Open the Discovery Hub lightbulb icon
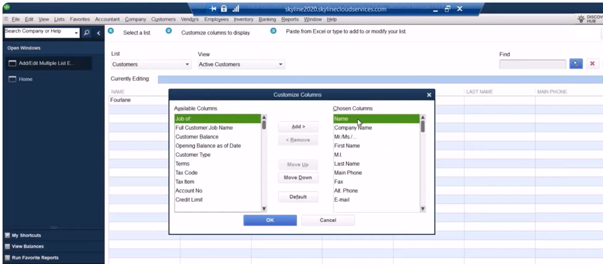This screenshot has height=264, width=603. pos(581,18)
